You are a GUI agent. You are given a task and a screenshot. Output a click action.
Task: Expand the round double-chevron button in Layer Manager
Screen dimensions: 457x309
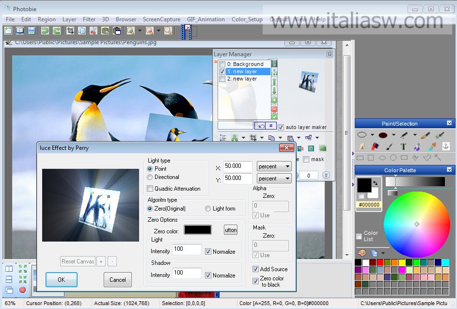(x=326, y=175)
